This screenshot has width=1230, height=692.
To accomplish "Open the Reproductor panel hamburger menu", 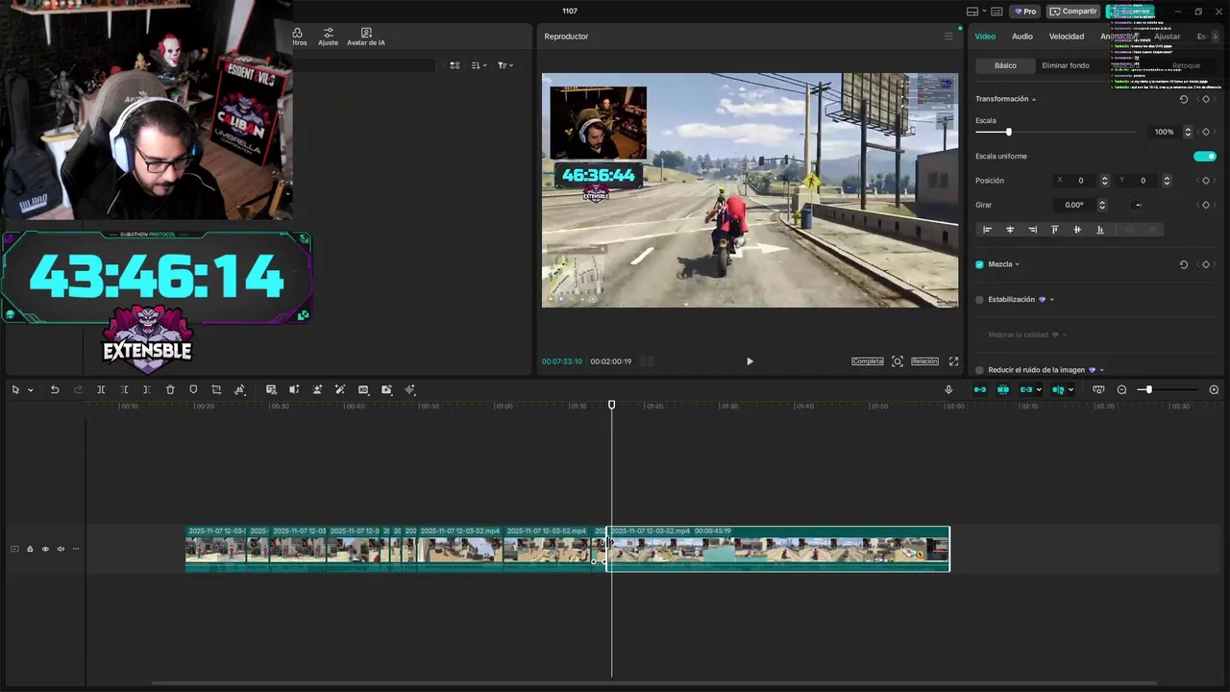I will (x=948, y=37).
